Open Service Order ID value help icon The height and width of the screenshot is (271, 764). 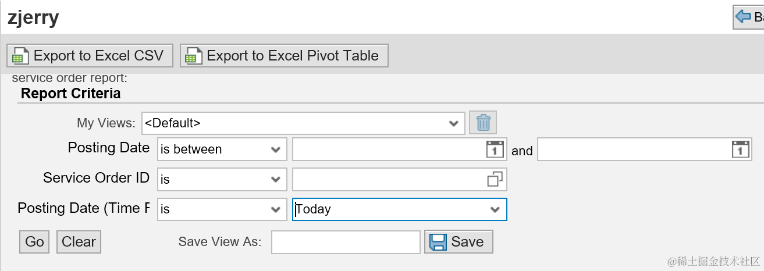click(x=494, y=179)
